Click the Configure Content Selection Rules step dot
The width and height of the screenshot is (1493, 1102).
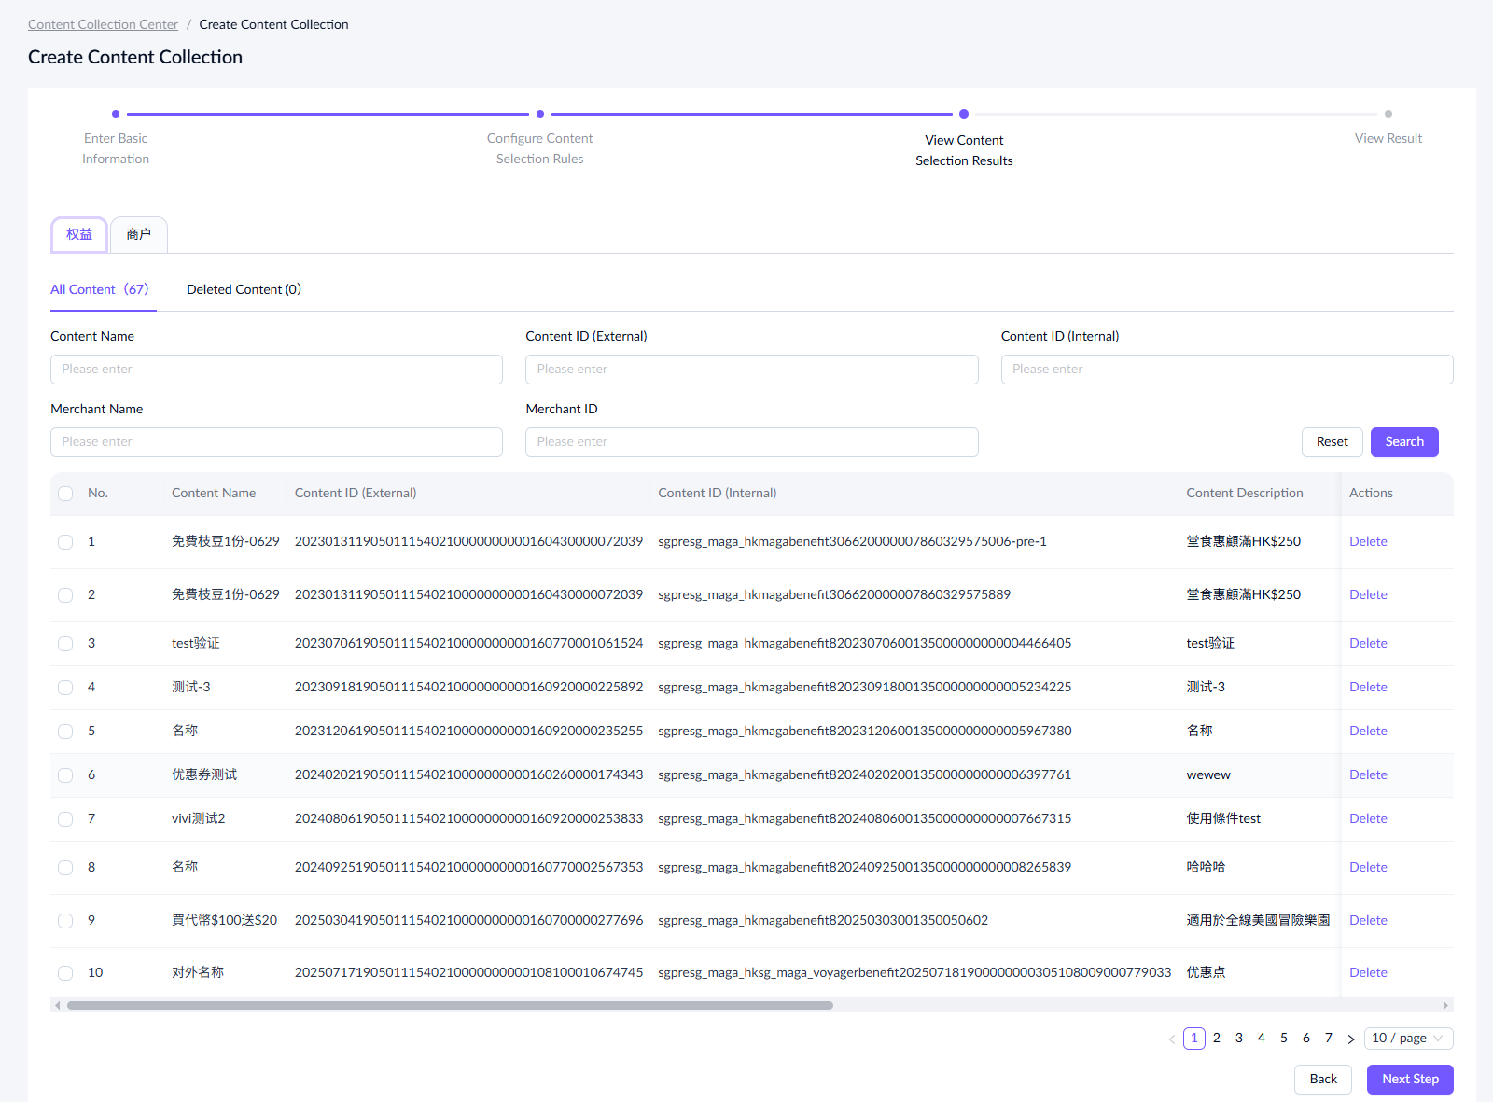[540, 114]
